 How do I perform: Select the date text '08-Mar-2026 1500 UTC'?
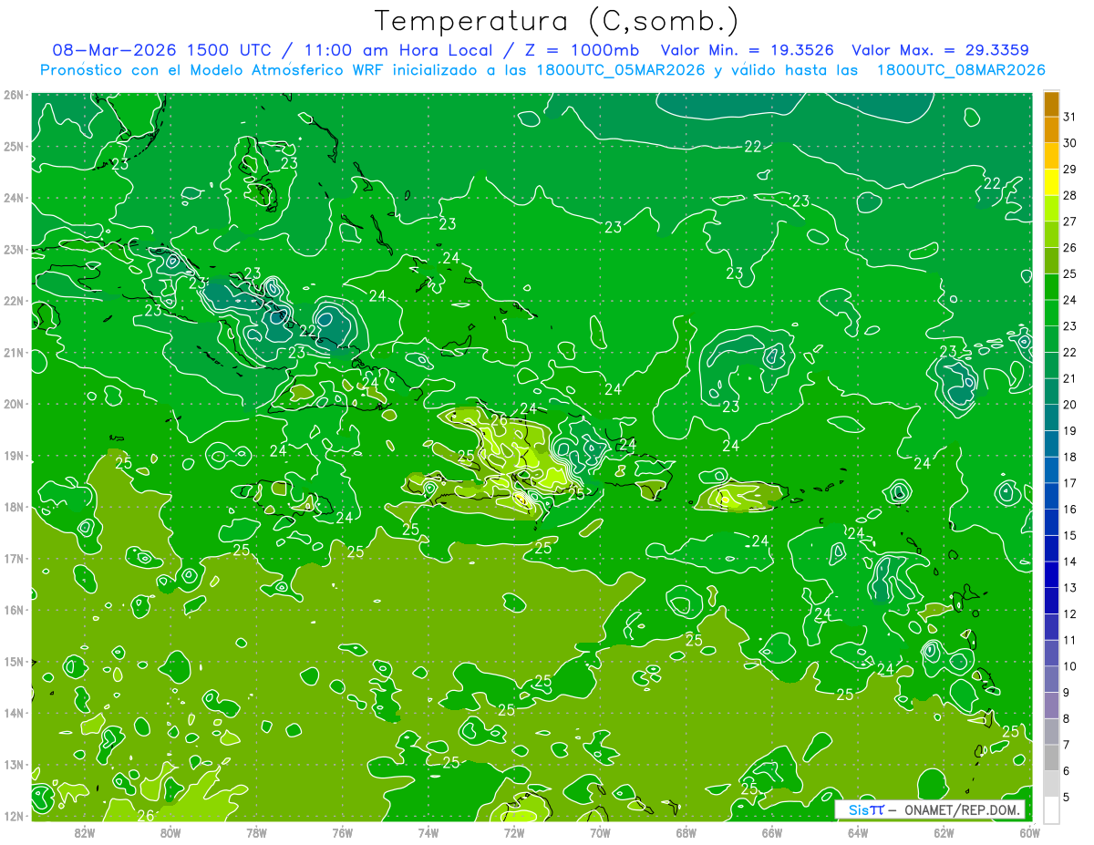[161, 50]
